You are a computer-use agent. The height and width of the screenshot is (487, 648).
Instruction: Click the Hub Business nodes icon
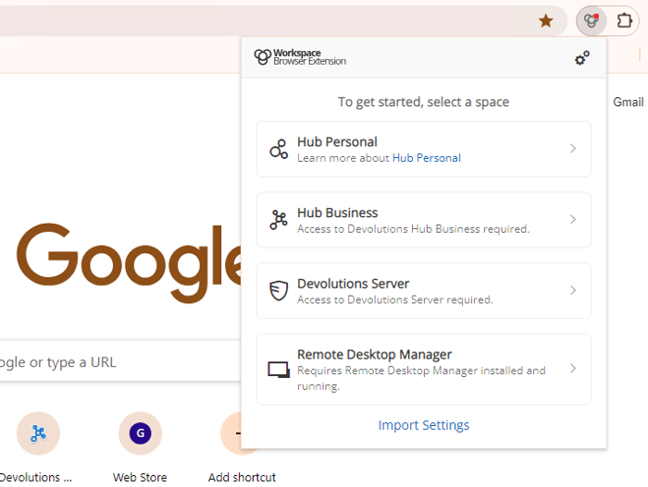(x=279, y=220)
